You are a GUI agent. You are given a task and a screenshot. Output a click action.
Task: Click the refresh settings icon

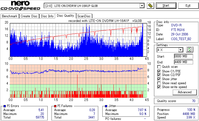click(189, 50)
